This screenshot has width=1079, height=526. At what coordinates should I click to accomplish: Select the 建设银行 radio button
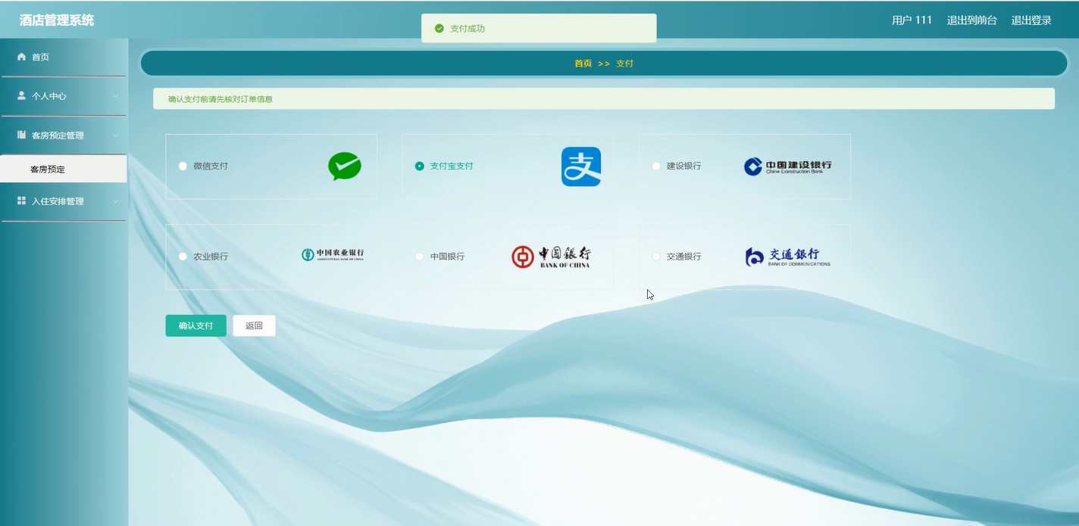tap(656, 166)
